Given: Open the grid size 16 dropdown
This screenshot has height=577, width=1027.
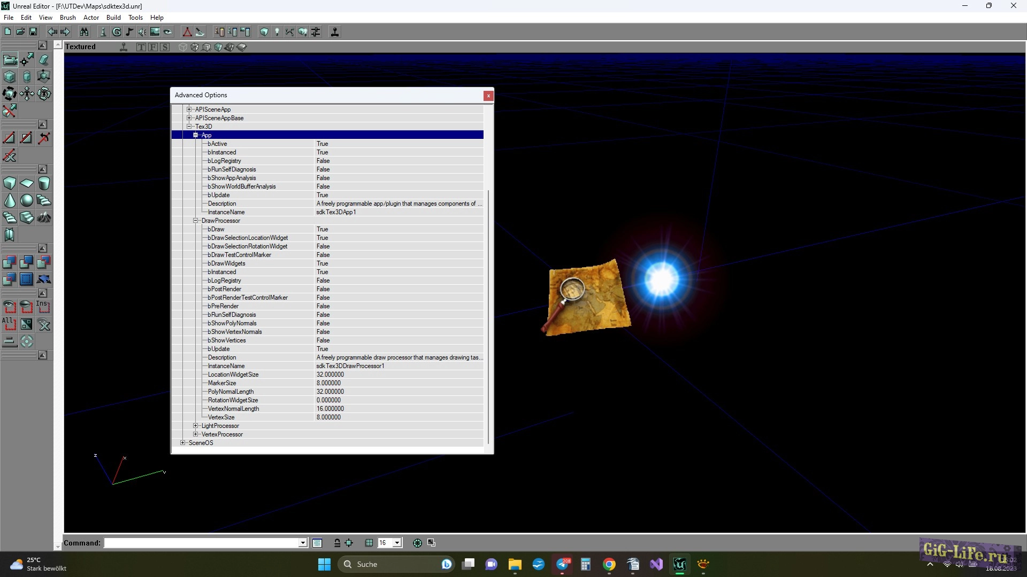Looking at the screenshot, I should (x=397, y=543).
